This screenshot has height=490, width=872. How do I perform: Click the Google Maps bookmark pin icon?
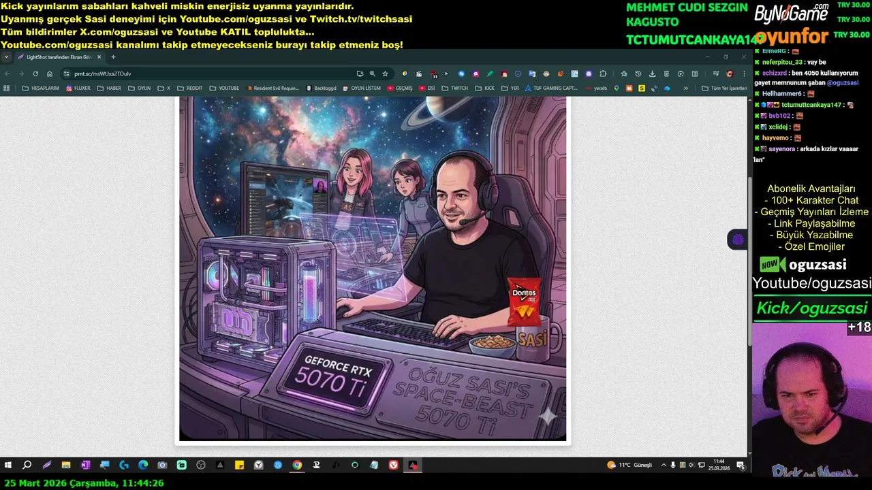click(x=617, y=88)
